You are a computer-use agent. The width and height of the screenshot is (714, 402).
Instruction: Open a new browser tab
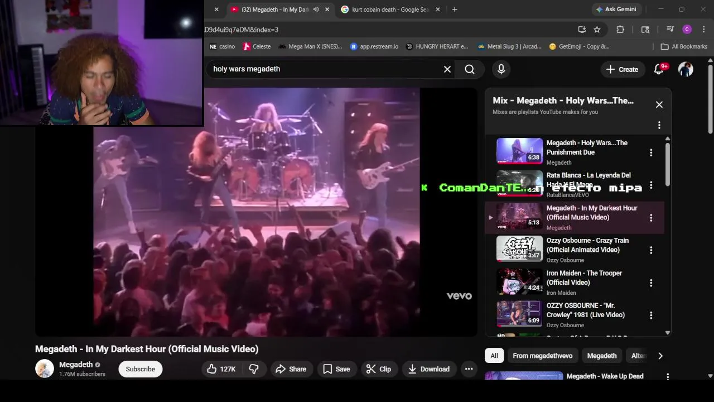point(455,9)
